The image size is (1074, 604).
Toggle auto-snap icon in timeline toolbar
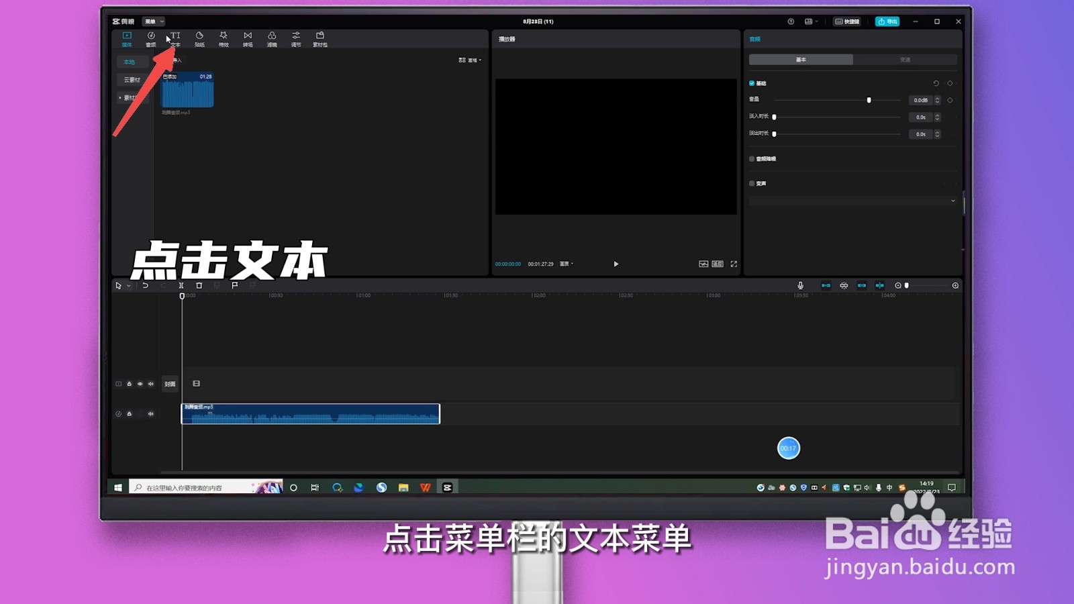844,285
